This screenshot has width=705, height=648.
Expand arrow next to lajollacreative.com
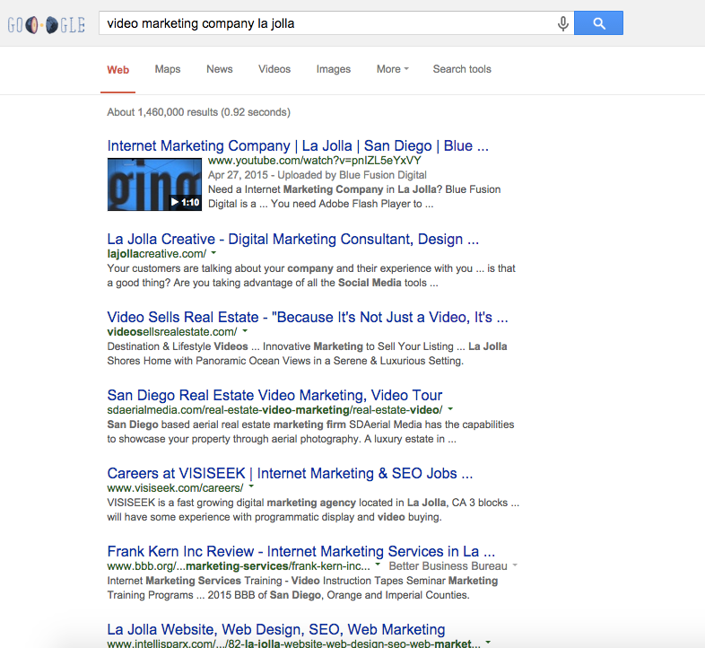coord(213,253)
